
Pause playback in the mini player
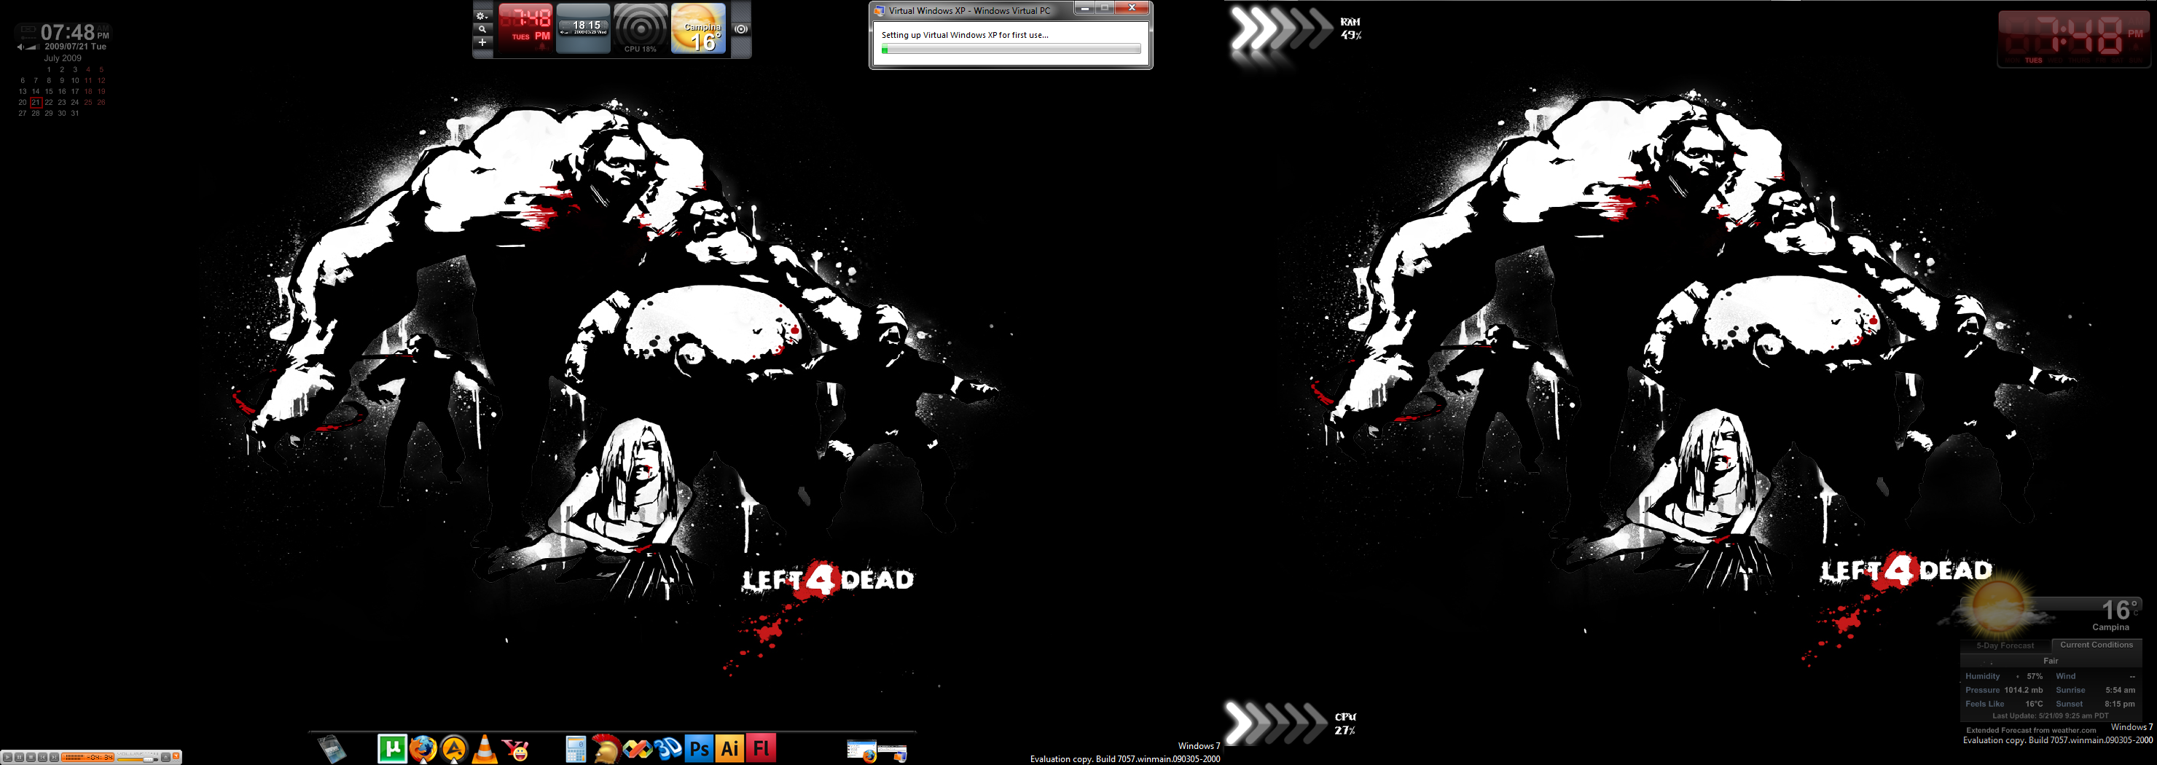(x=19, y=758)
